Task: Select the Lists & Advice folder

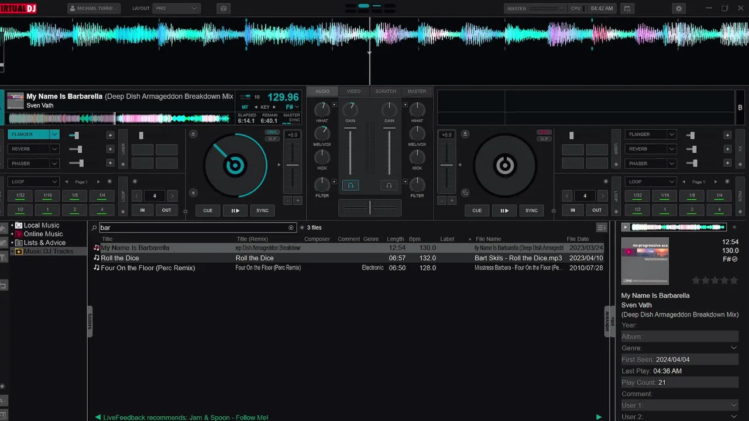Action: (44, 243)
